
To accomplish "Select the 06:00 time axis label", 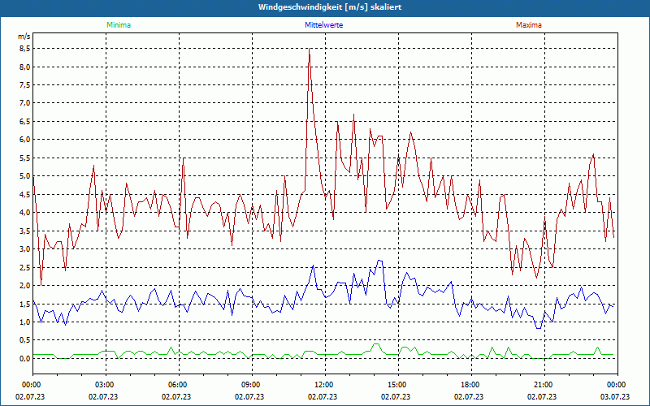I will [178, 385].
